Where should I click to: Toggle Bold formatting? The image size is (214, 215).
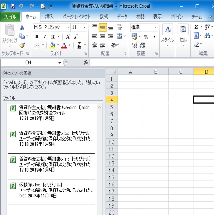point(37,37)
